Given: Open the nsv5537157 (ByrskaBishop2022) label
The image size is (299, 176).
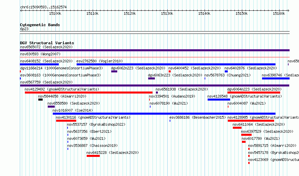Looking at the screenshot, I should tap(96, 124).
